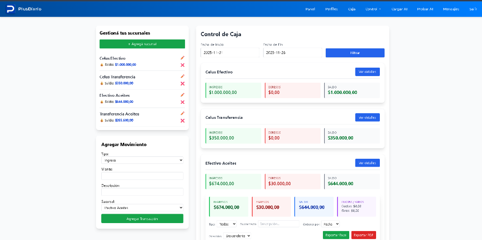Edit the Efectivo Aceites branch

click(x=183, y=95)
